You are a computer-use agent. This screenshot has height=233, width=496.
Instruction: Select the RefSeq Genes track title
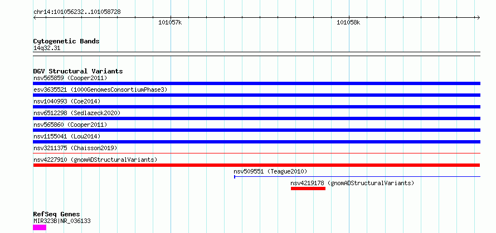point(56,215)
